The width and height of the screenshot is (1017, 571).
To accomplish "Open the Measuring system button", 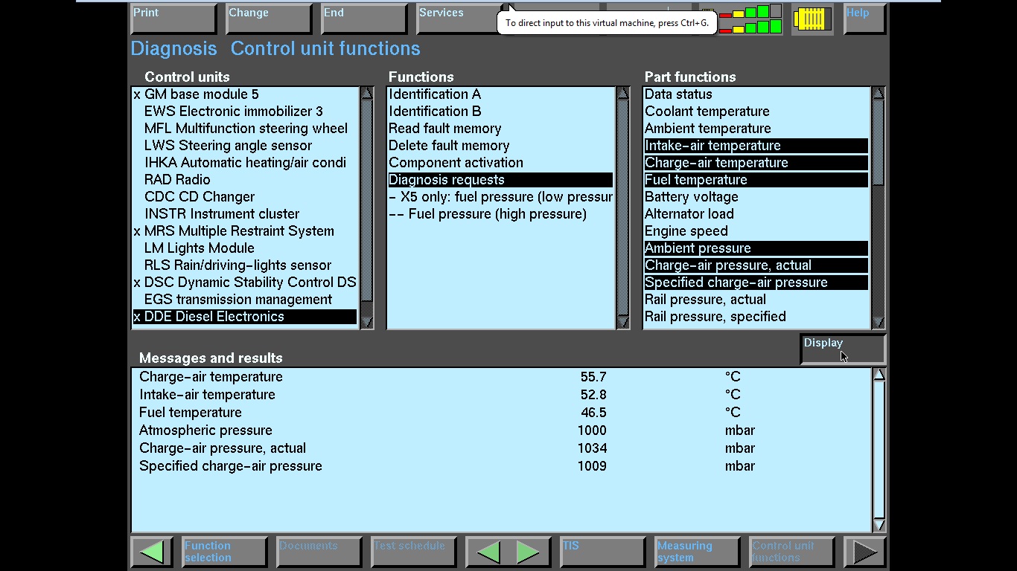I will 697,552.
